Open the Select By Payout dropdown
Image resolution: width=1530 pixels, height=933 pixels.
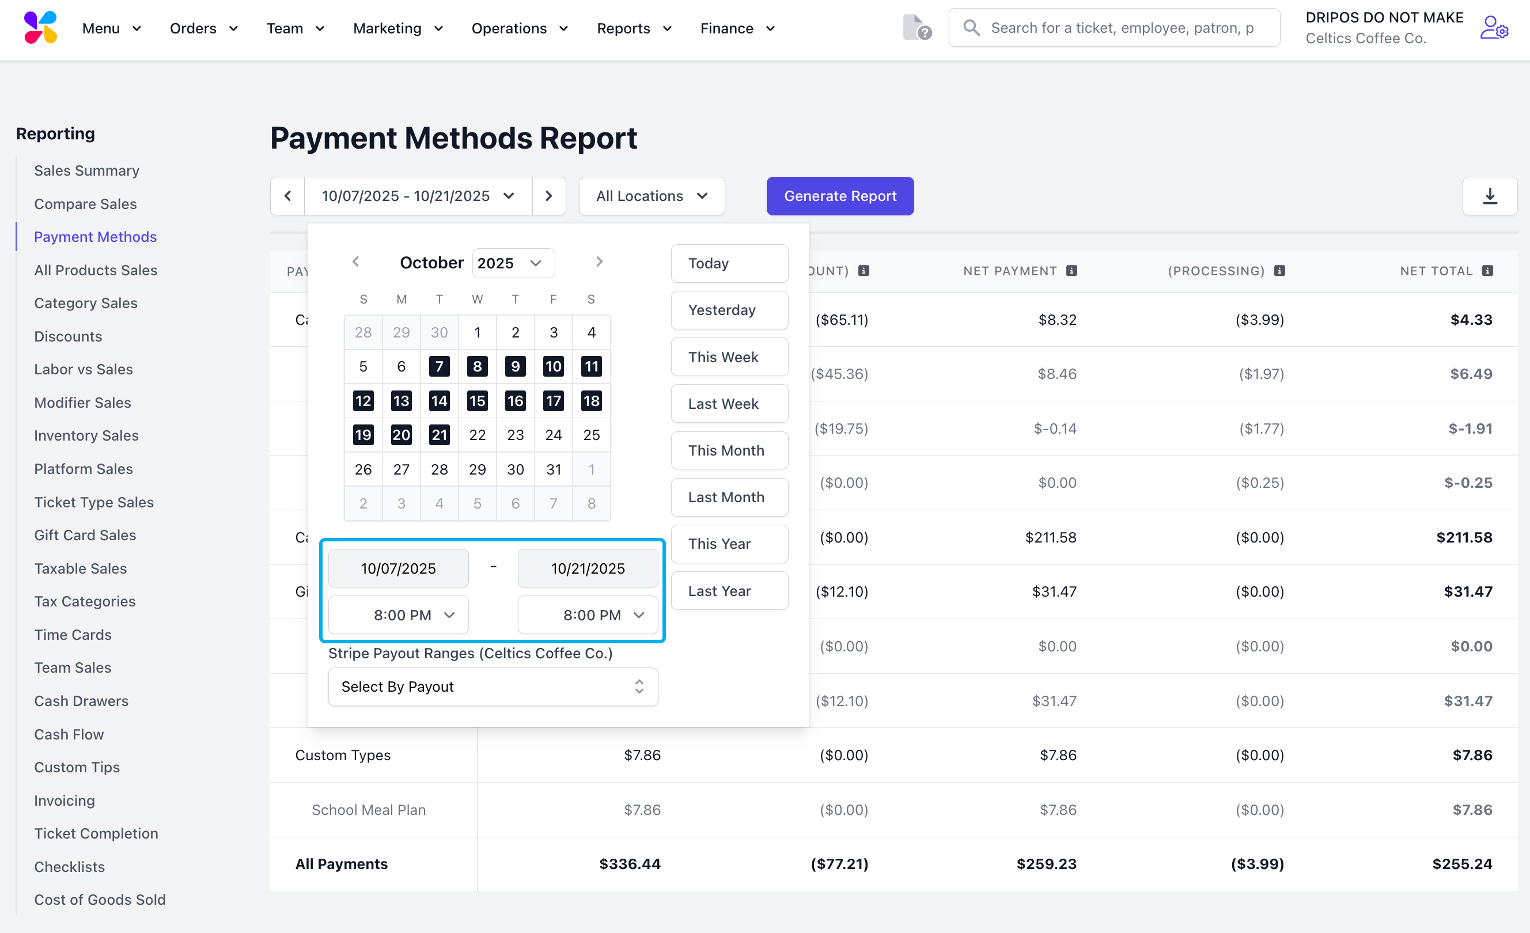click(x=493, y=687)
